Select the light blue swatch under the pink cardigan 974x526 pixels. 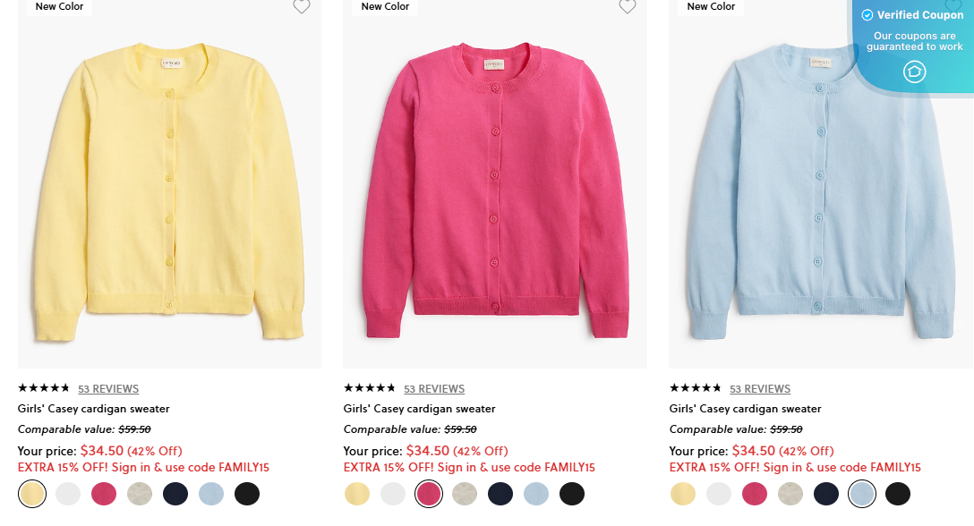point(536,494)
